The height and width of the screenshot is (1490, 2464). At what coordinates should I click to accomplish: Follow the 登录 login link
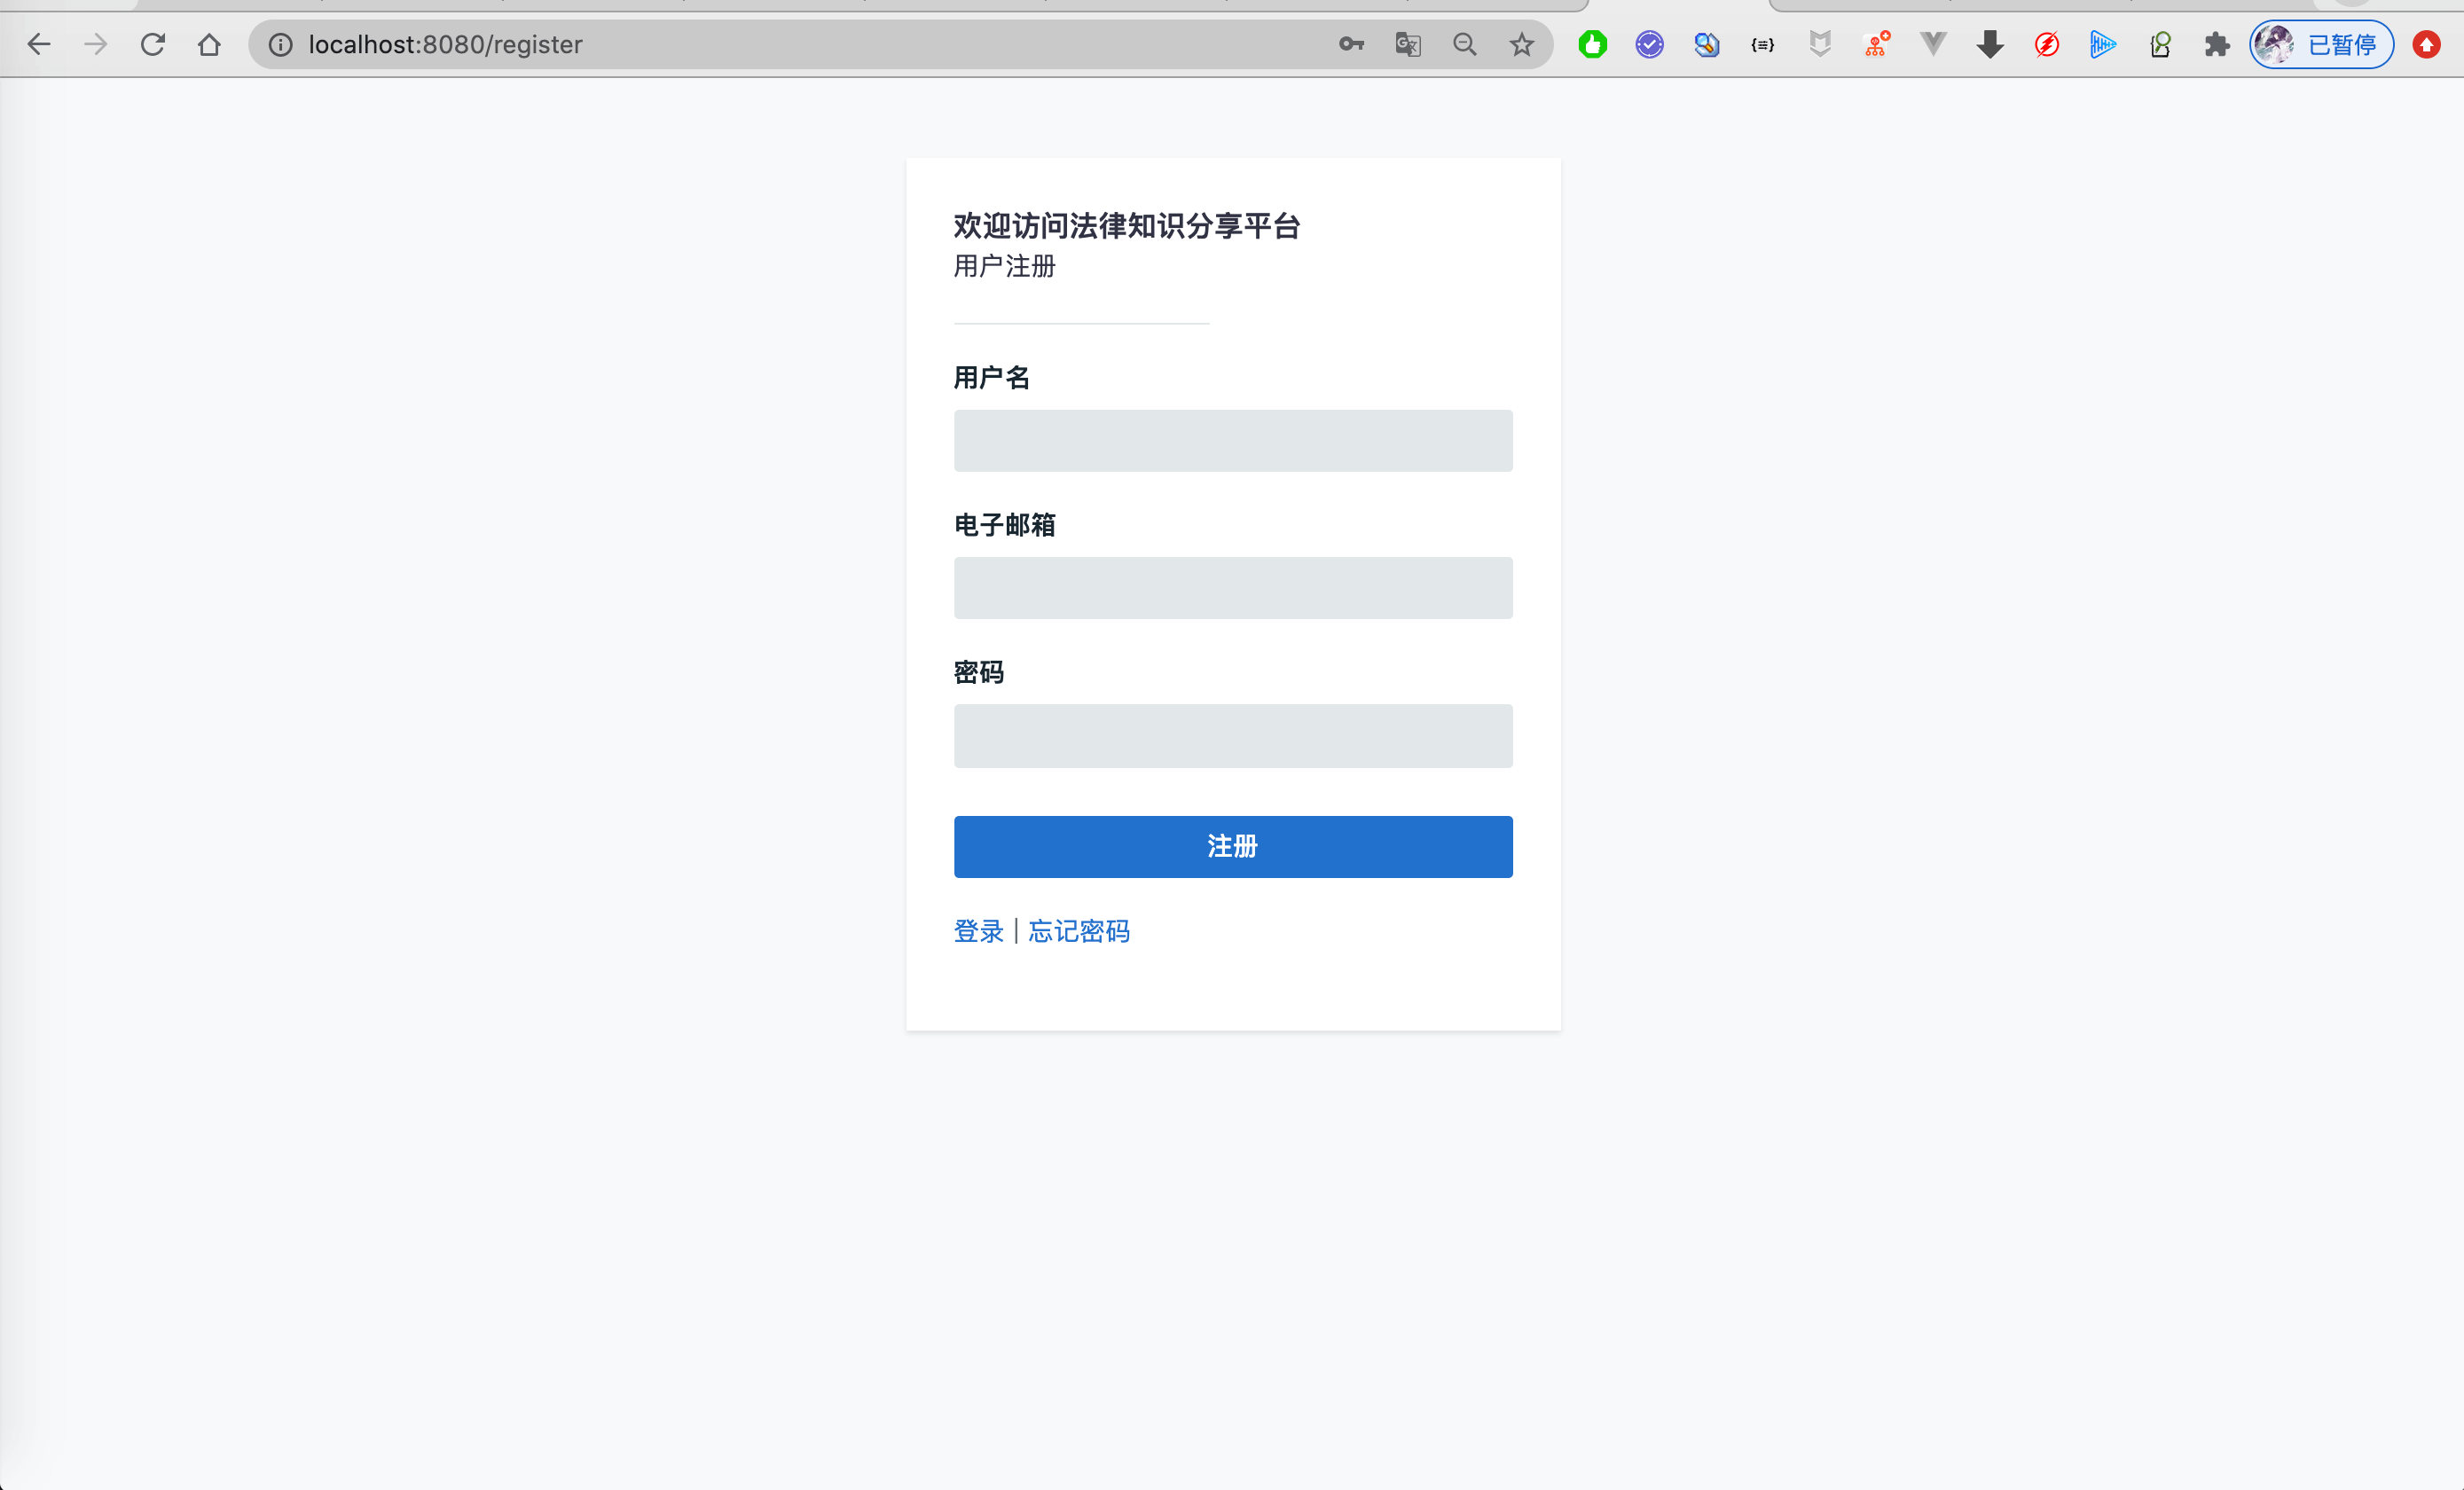pos(977,931)
